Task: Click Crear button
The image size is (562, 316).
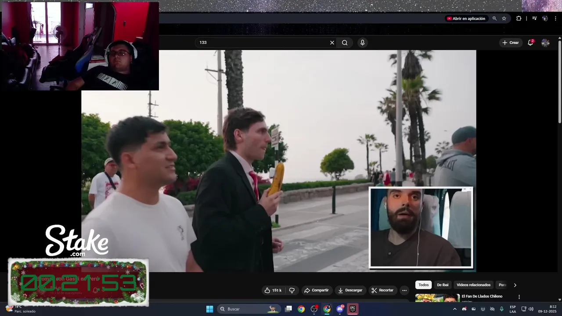Action: click(511, 43)
